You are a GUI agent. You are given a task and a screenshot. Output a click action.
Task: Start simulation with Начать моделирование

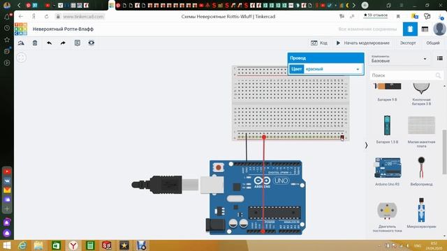(362, 43)
